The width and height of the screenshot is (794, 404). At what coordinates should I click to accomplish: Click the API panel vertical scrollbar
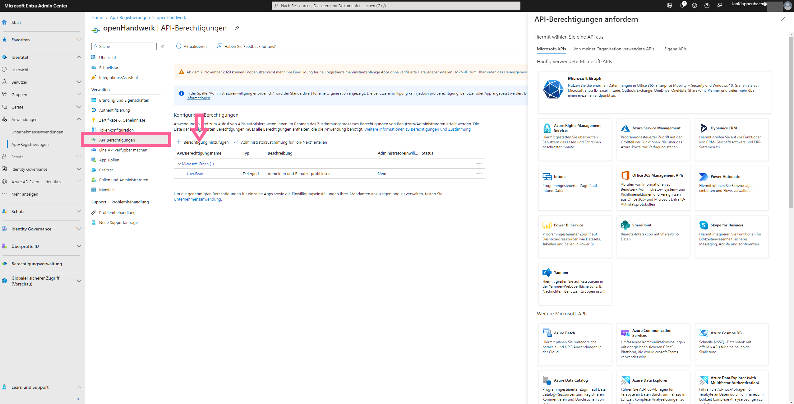tap(791, 123)
